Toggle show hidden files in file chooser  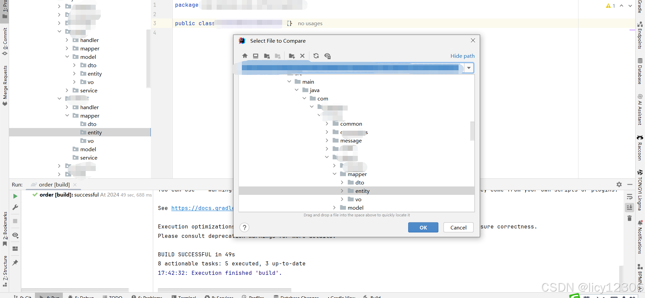(x=327, y=56)
